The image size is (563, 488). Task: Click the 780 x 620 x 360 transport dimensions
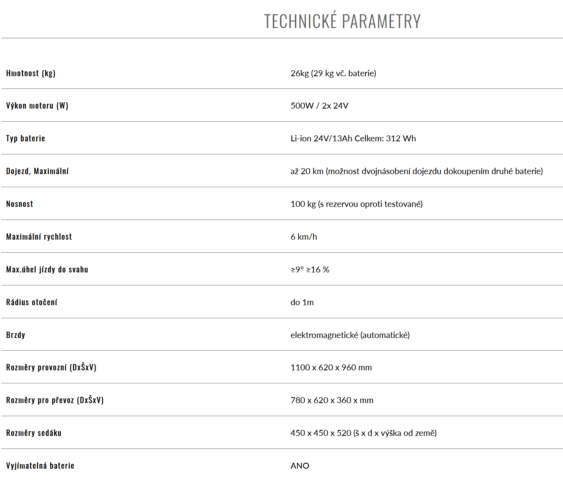[x=332, y=400]
